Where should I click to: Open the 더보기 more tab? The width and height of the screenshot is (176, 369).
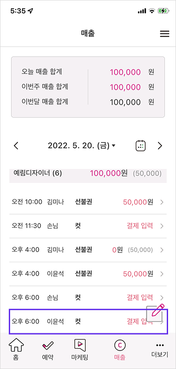point(160,349)
